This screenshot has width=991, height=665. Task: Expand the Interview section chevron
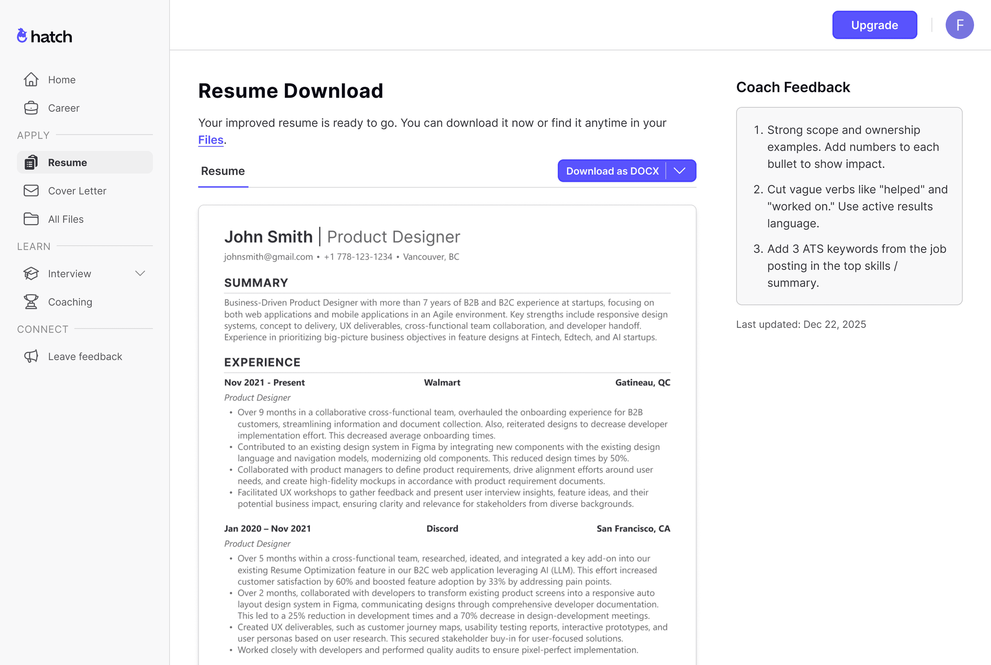coord(140,273)
